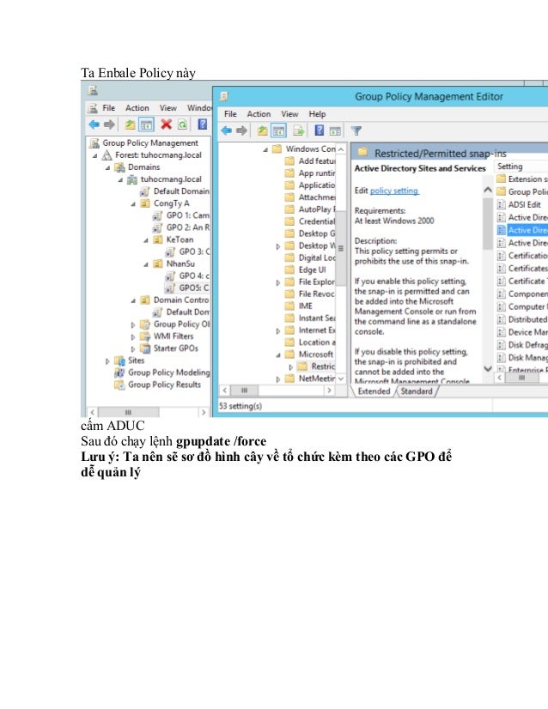Click Group Policy Management tree scroll right arrow

click(204, 412)
